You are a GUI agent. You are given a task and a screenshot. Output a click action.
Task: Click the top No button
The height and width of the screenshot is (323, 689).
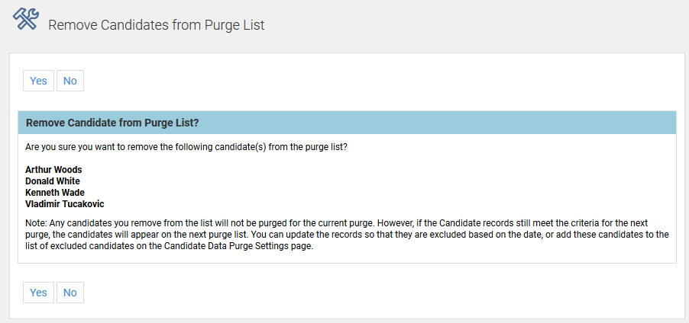click(x=70, y=81)
